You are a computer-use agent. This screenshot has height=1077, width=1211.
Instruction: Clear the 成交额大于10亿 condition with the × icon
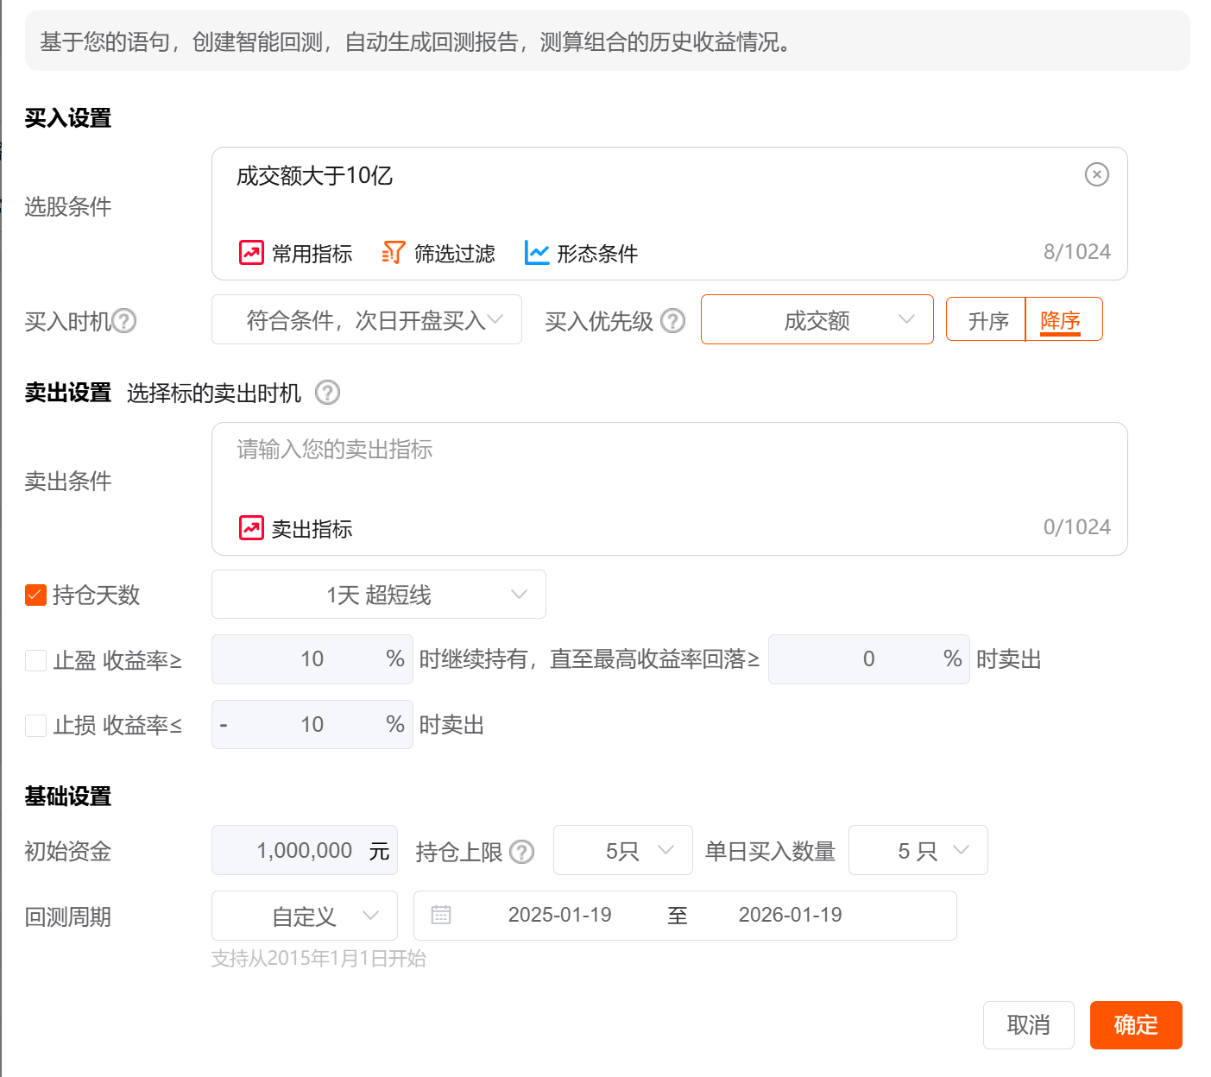(x=1096, y=174)
